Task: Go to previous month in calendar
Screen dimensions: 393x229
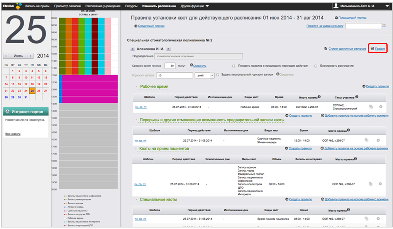Action: pyautogui.click(x=6, y=56)
